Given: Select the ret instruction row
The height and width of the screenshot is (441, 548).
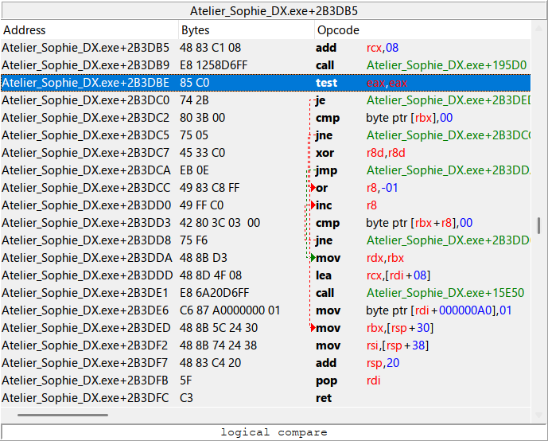Looking at the screenshot, I should click(x=323, y=398).
